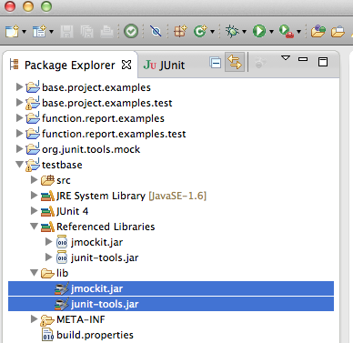The width and height of the screenshot is (353, 343).
Task: Select jmockit.jar under Referenced Libraries
Action: 96,242
